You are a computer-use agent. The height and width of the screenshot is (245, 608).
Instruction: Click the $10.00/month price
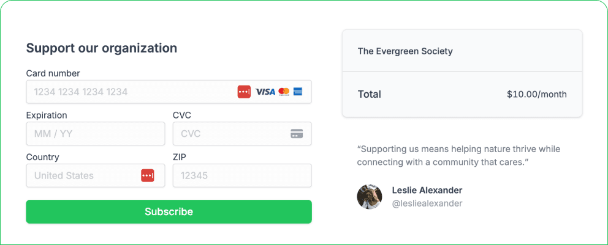[536, 94]
